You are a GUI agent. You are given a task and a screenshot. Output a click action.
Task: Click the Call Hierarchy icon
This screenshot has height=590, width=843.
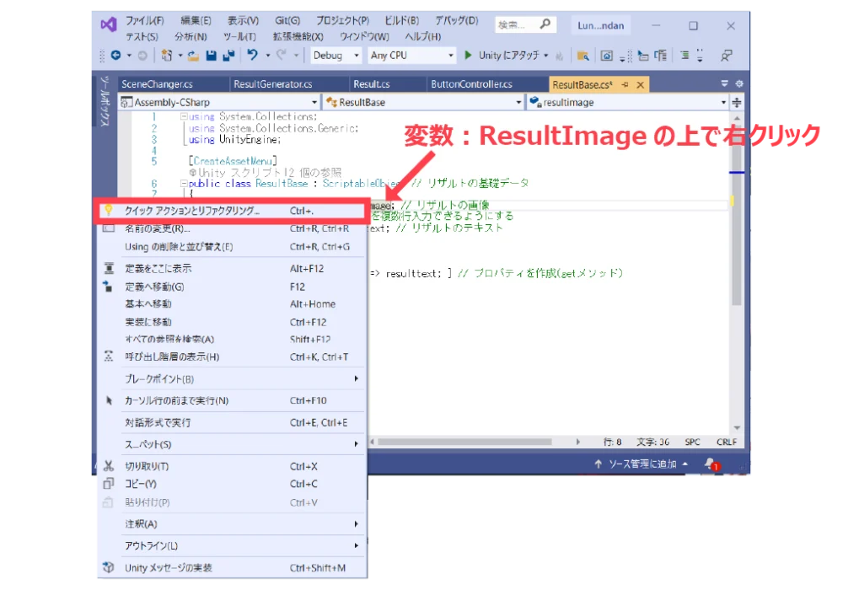click(x=109, y=357)
